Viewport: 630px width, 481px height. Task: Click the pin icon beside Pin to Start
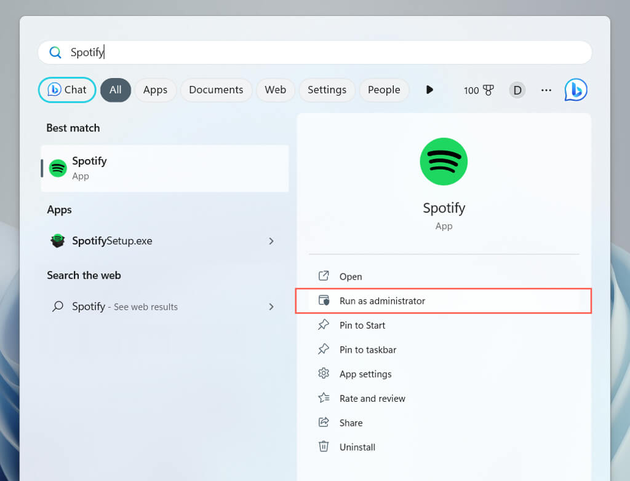pos(324,324)
